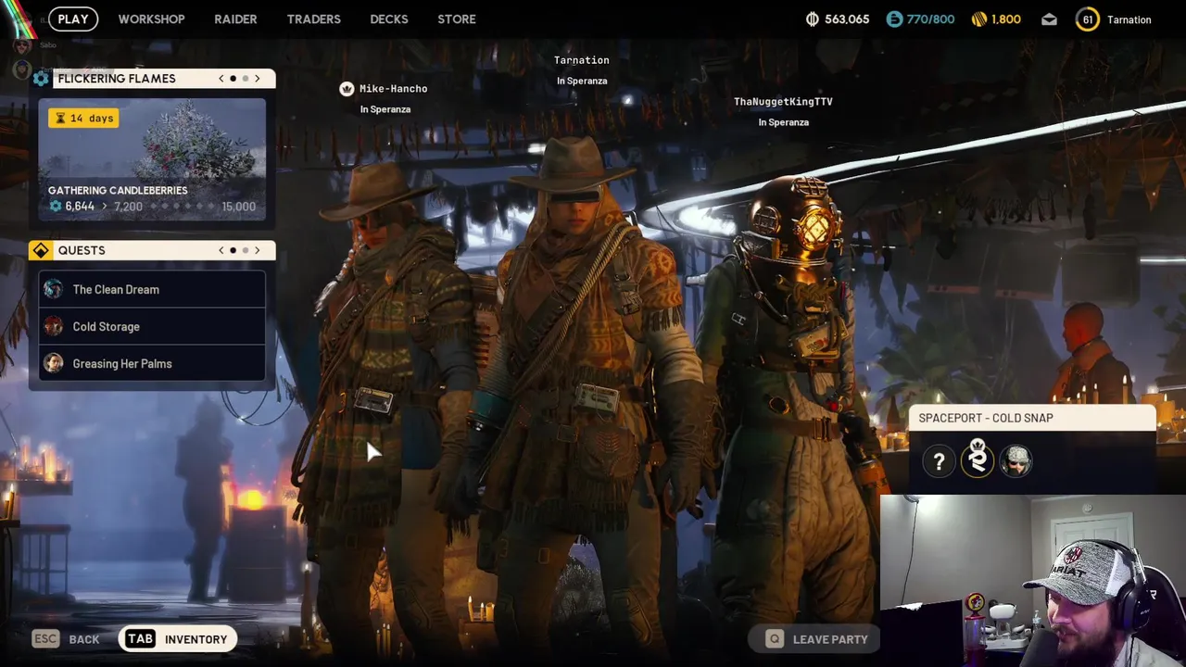This screenshot has height=667, width=1186.
Task: Click the question mark slot in Spaceport panel
Action: 939,461
